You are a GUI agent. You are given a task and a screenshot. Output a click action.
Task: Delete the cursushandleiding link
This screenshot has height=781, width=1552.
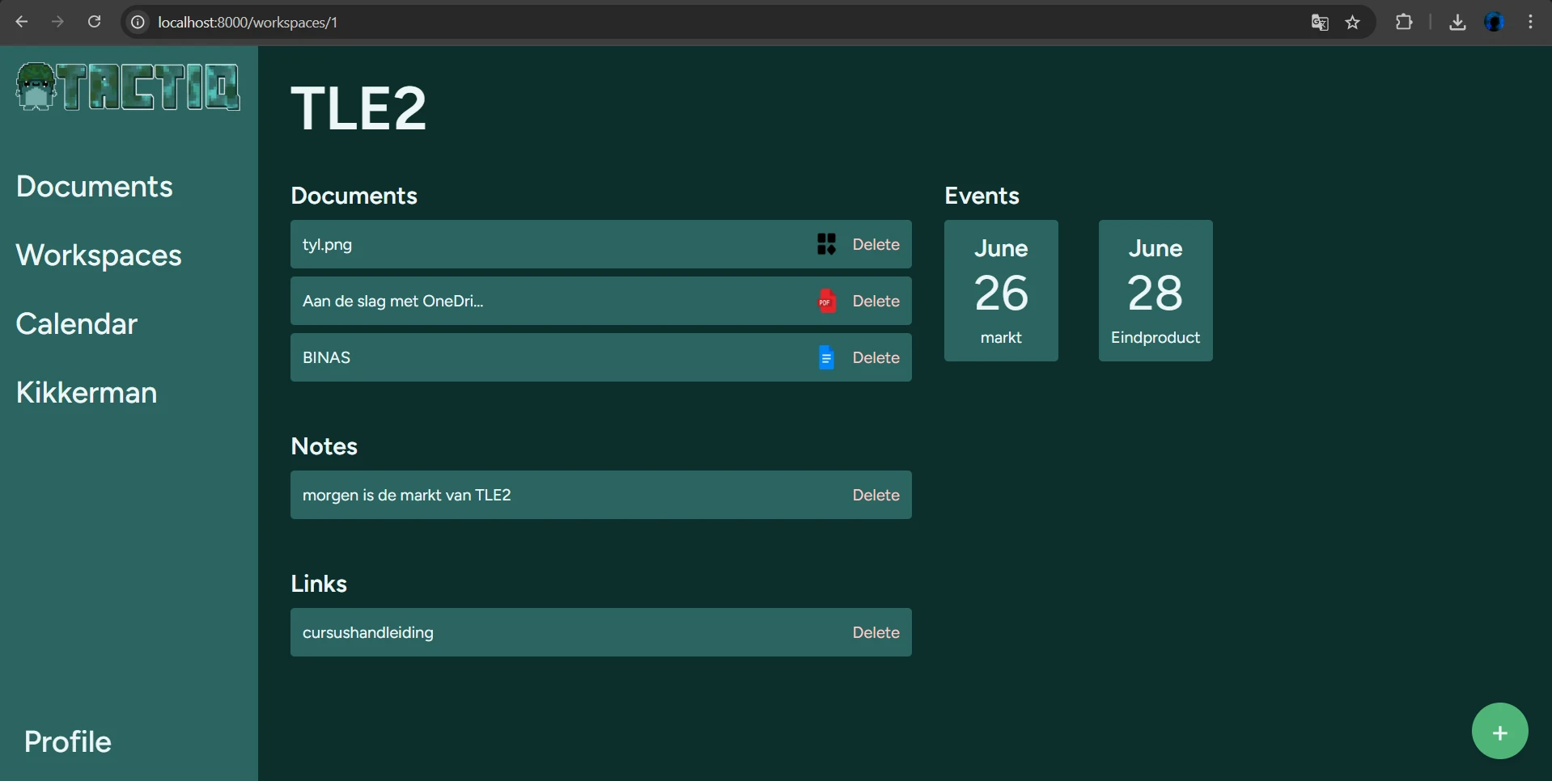pos(875,632)
